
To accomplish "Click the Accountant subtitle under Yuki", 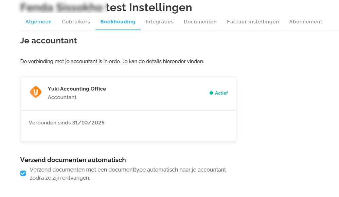I will (x=62, y=97).
